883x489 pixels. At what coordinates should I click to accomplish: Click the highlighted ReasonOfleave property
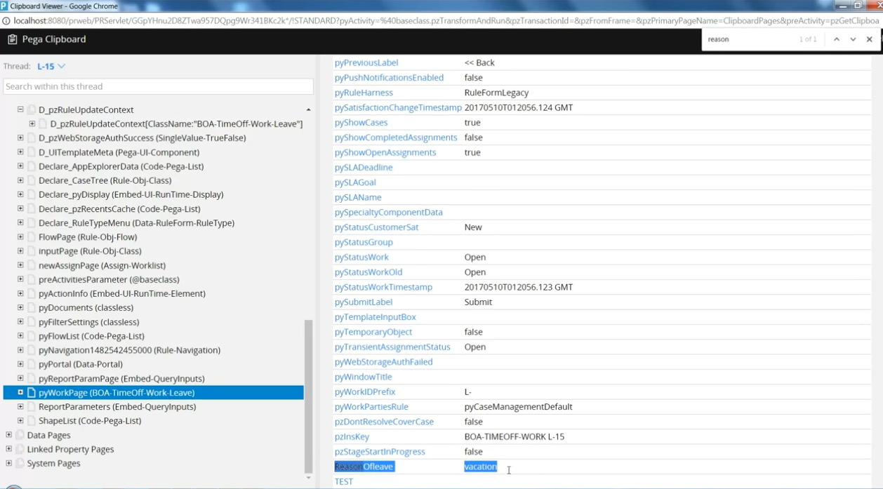point(363,466)
